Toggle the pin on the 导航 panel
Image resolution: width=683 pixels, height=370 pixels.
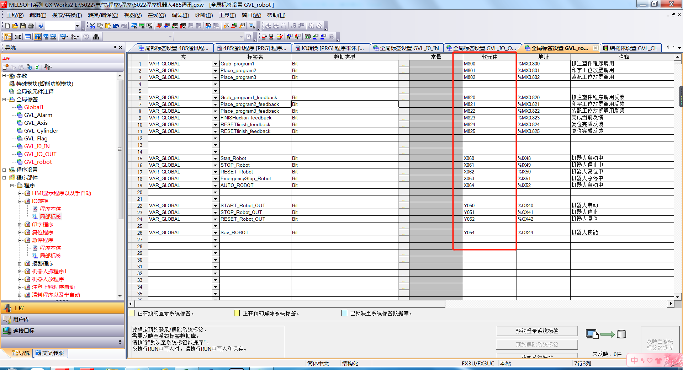tap(115, 47)
